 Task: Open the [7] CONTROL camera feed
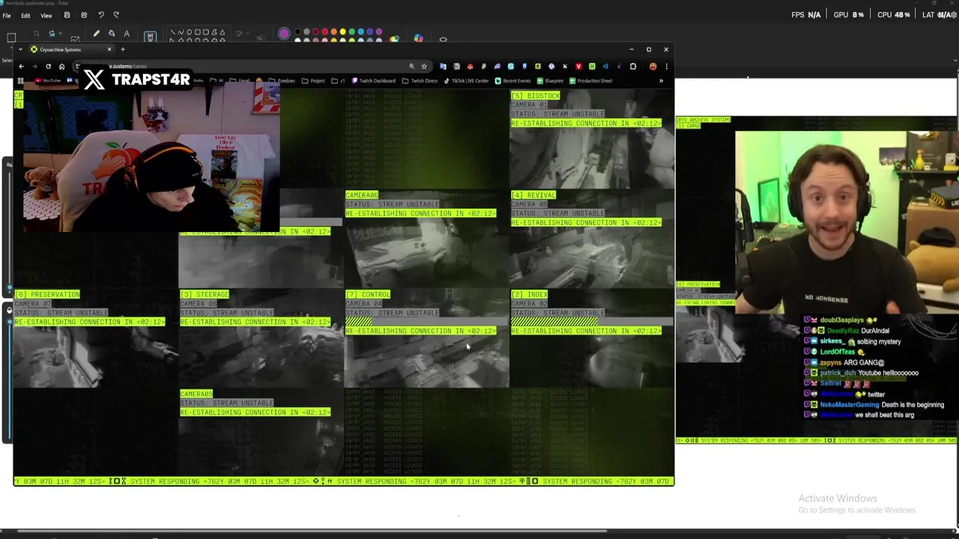click(426, 339)
